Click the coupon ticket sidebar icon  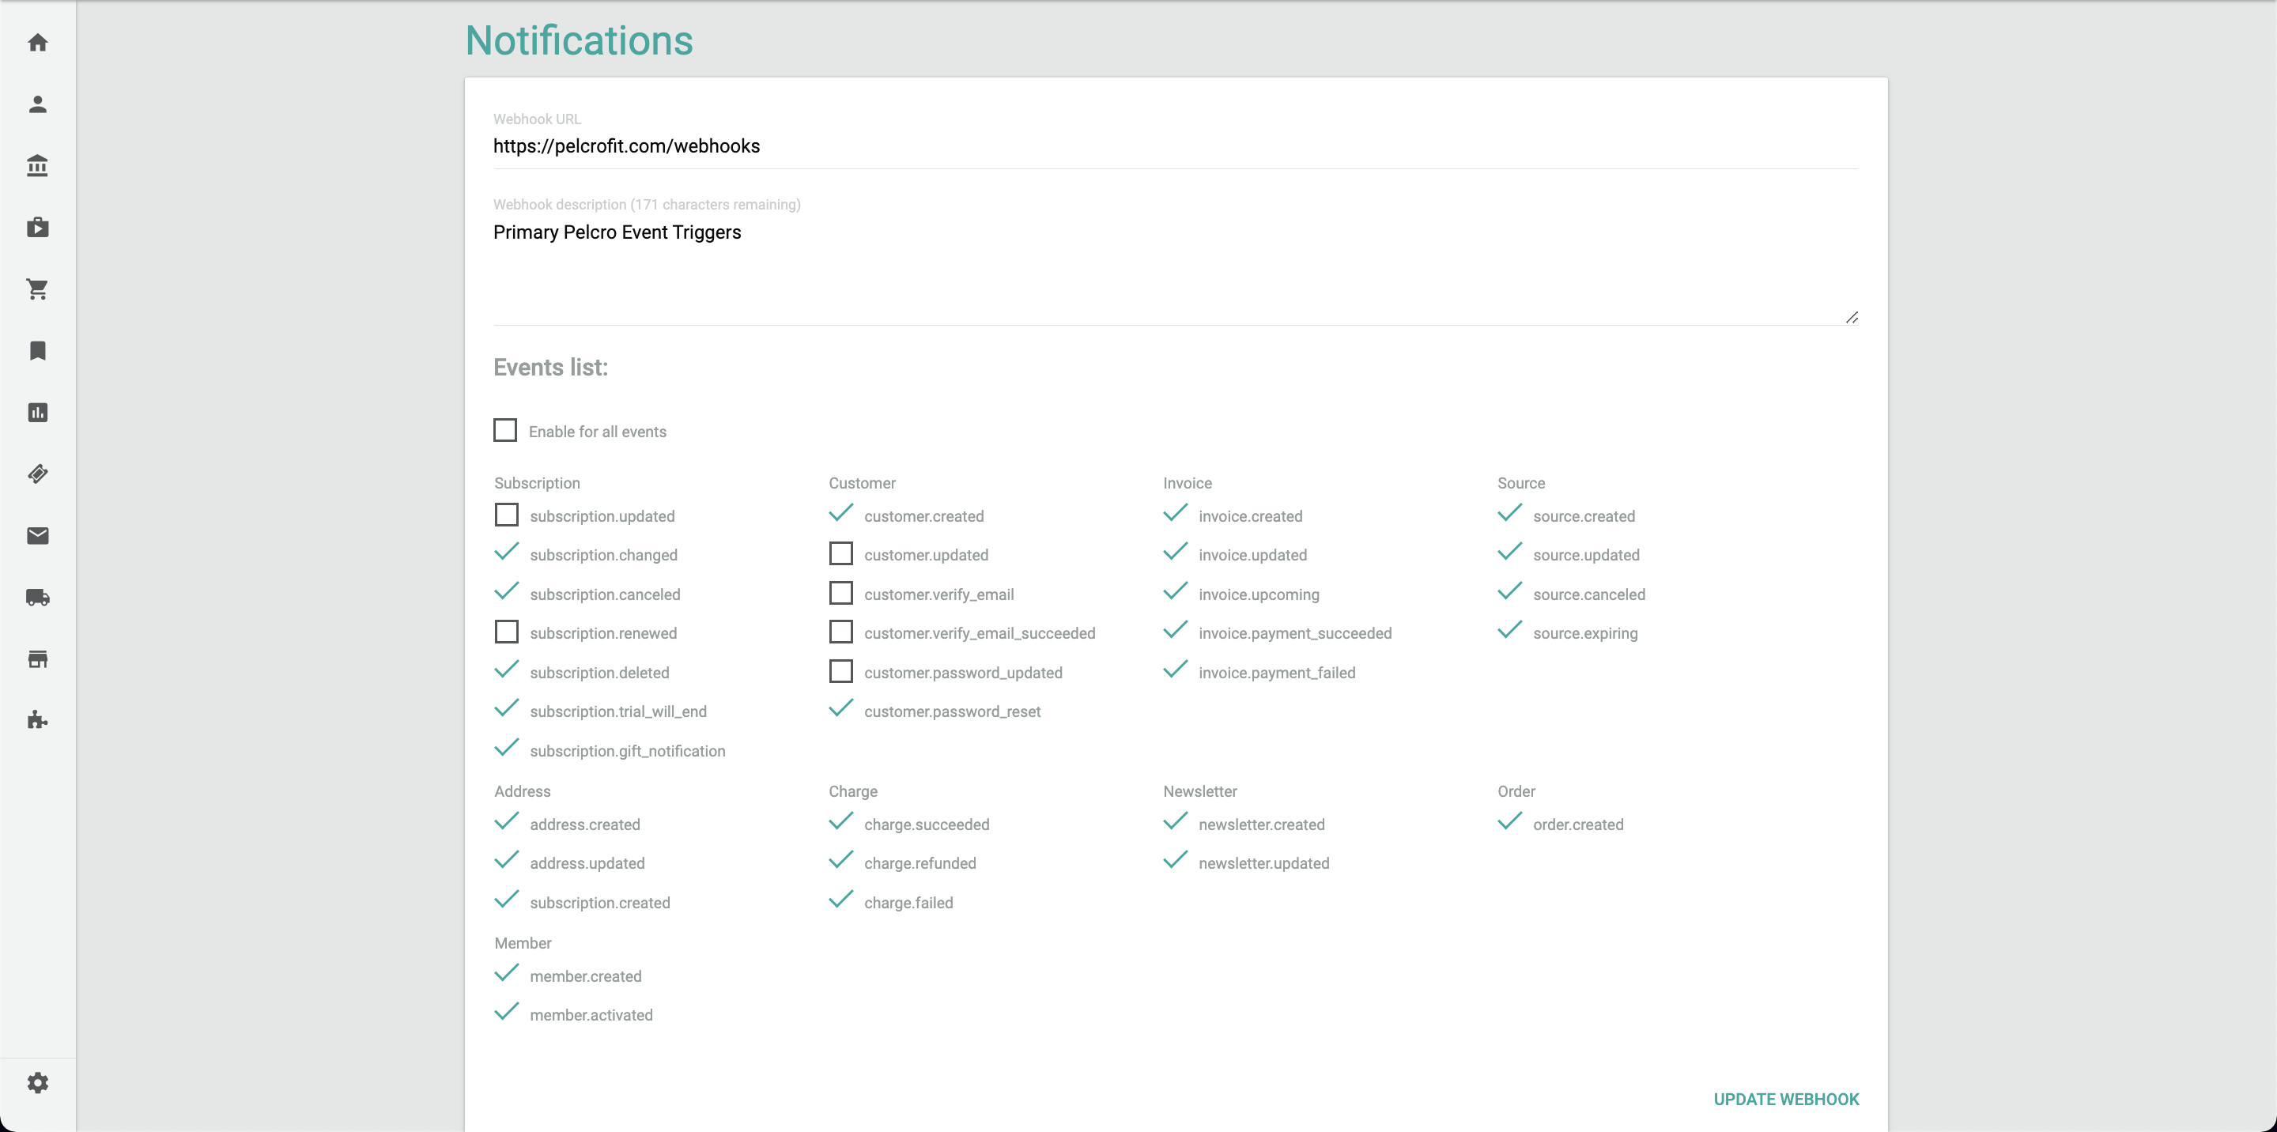coord(37,474)
